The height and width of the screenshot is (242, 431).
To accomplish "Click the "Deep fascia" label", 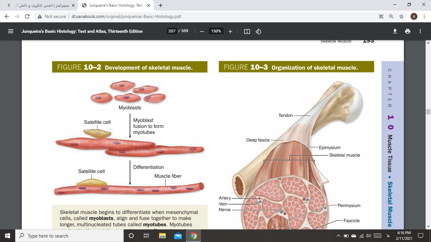I will pos(258,140).
